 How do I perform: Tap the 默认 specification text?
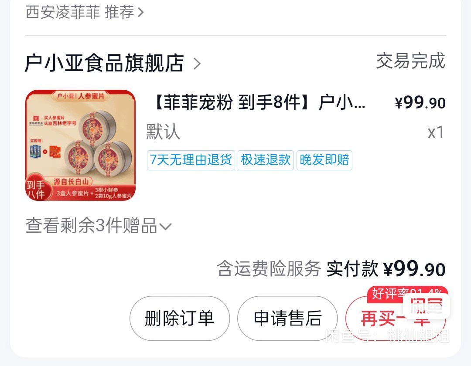coord(163,132)
